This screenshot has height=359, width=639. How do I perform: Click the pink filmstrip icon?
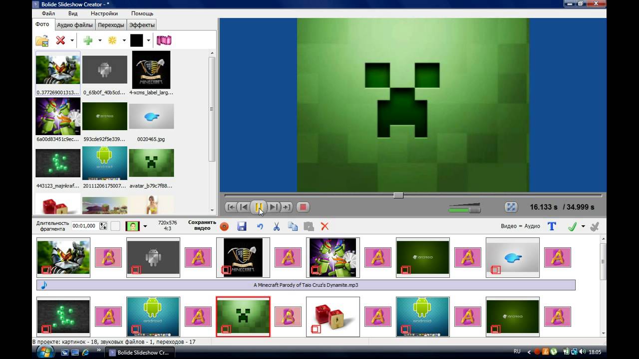[164, 40]
